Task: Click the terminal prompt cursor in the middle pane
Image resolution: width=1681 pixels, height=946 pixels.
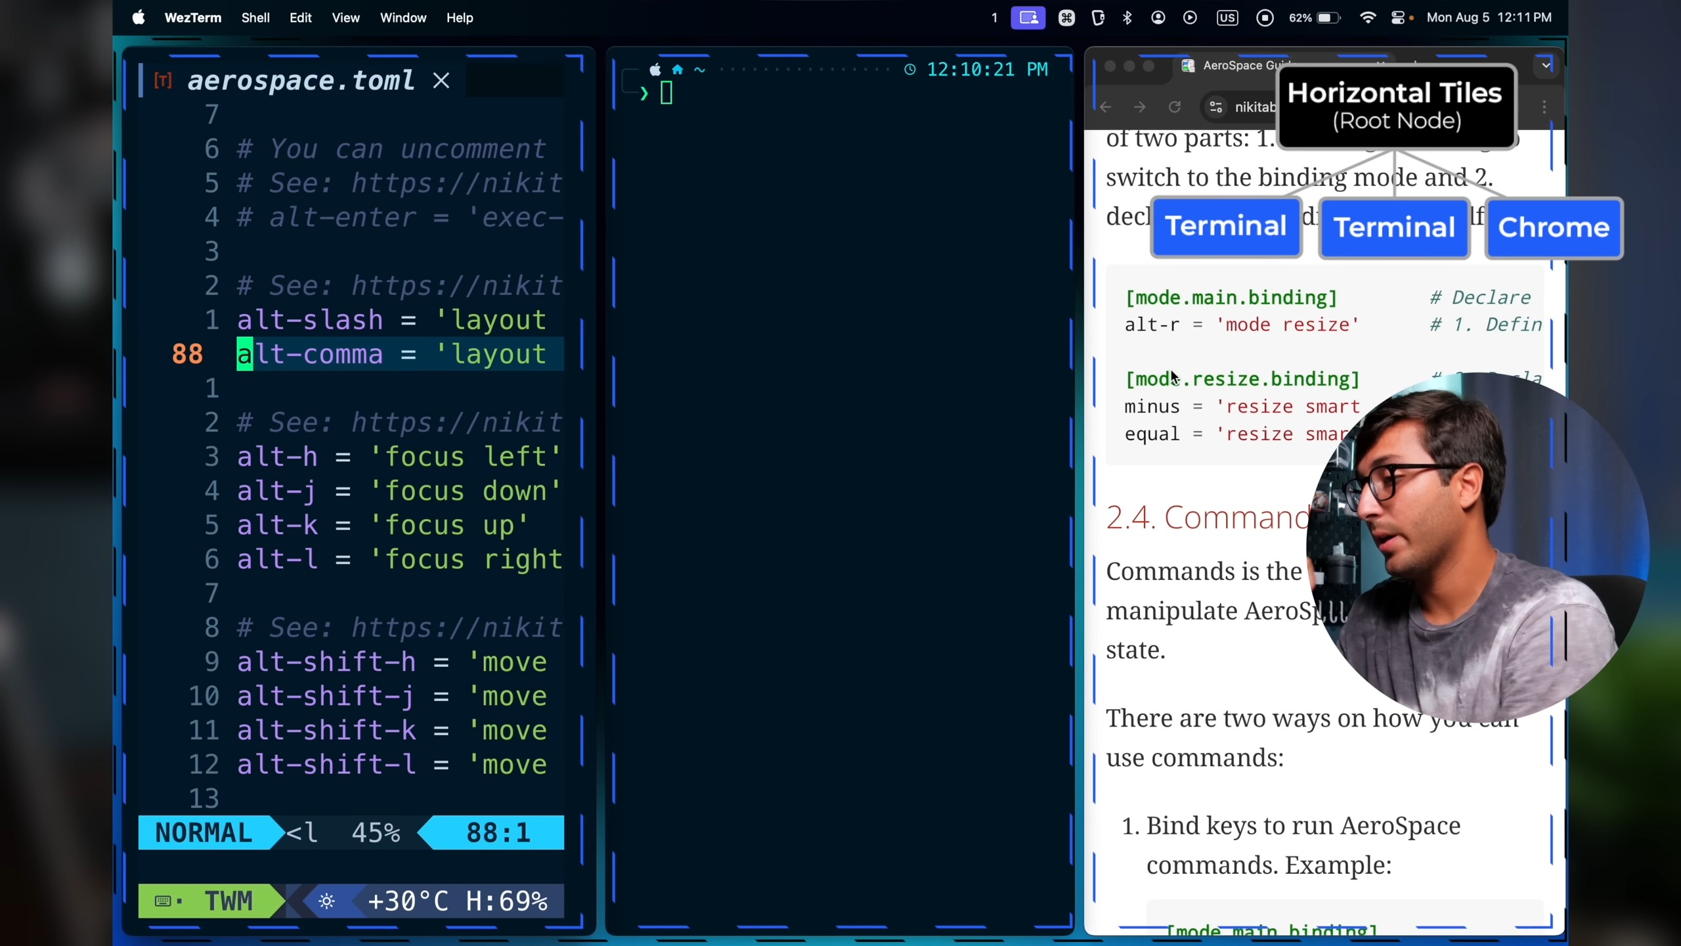Action: point(666,93)
